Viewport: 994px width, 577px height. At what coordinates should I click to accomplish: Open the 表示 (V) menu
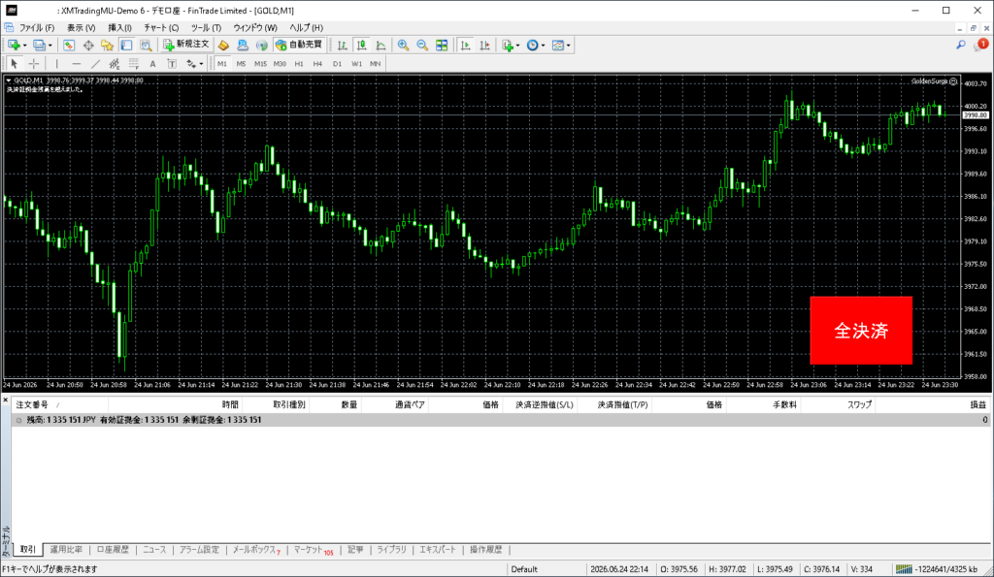point(82,28)
